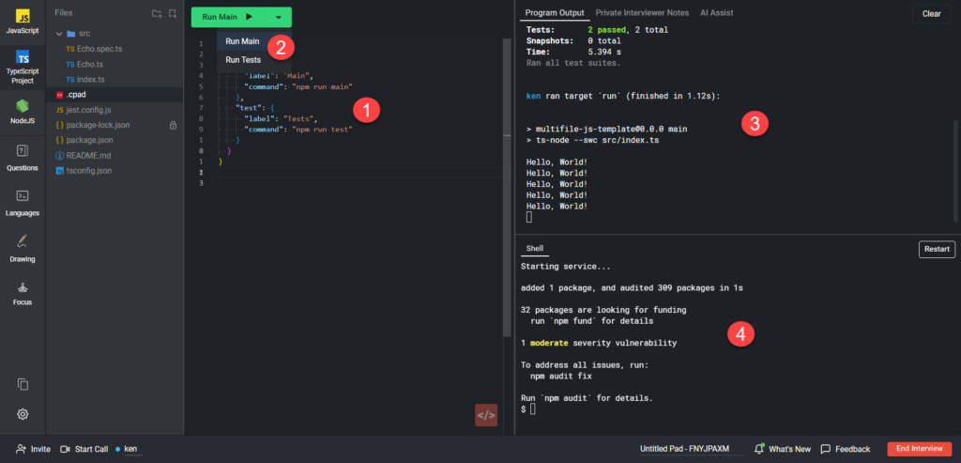Image resolution: width=961 pixels, height=463 pixels.
Task: Switch to Private Interviewer Notes tab
Action: tap(642, 13)
